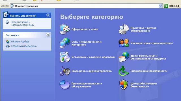Open the Performance and Maintenance pie icon
181x101 pixels.
(65, 85)
